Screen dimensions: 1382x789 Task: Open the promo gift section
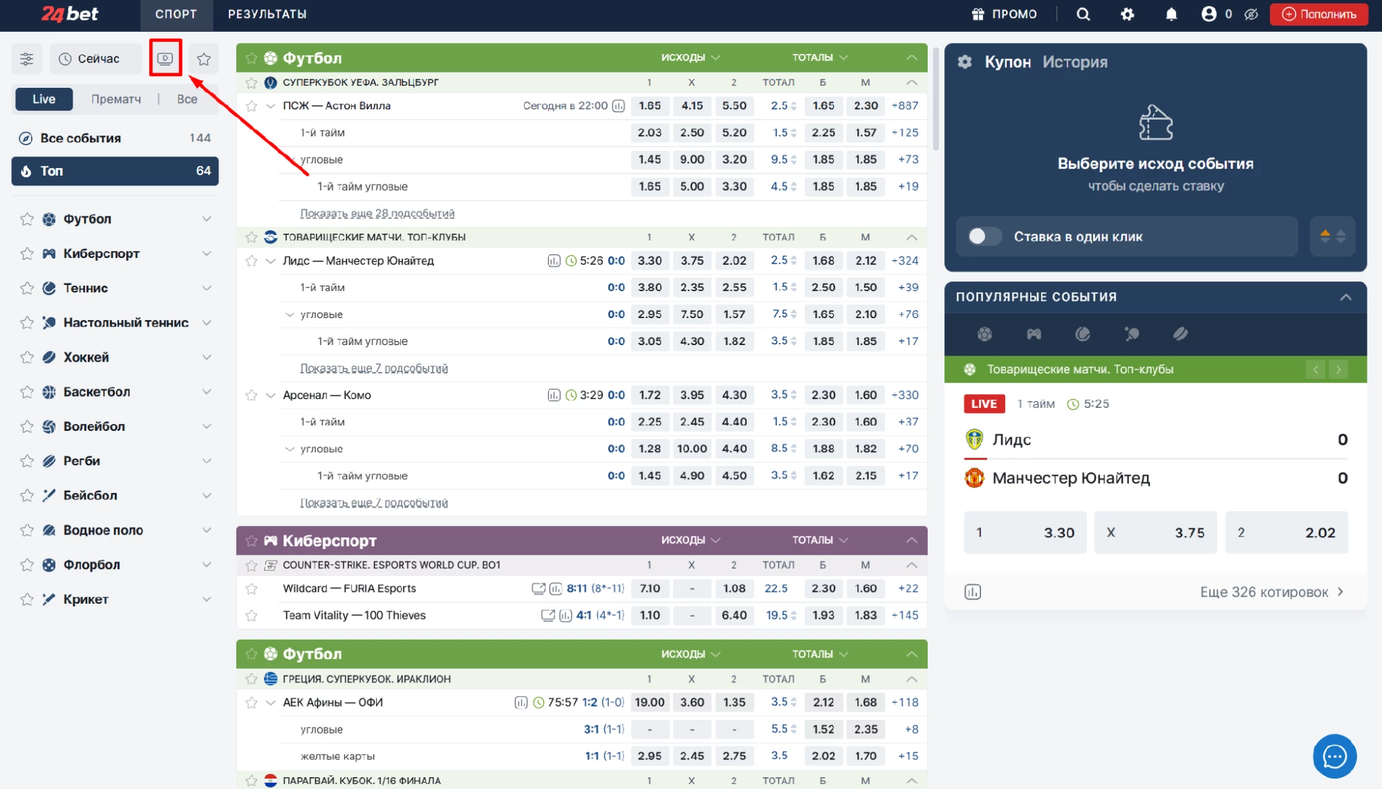[x=1005, y=14]
